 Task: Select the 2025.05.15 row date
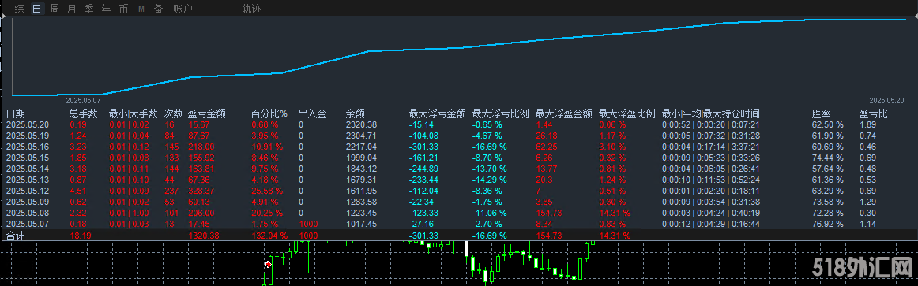27,158
